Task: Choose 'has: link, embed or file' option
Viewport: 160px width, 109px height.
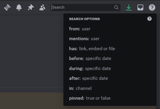Action: click(110, 49)
